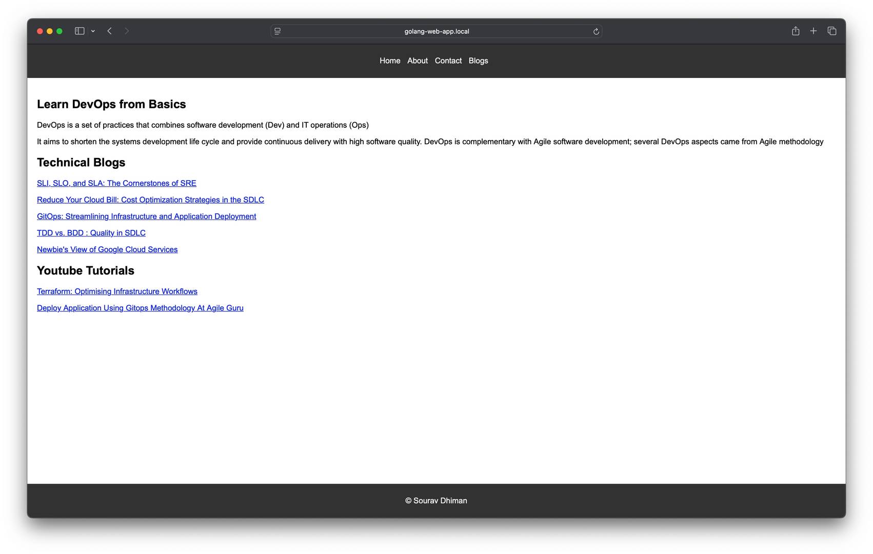
Task: Open a new tab with plus icon
Action: click(814, 31)
